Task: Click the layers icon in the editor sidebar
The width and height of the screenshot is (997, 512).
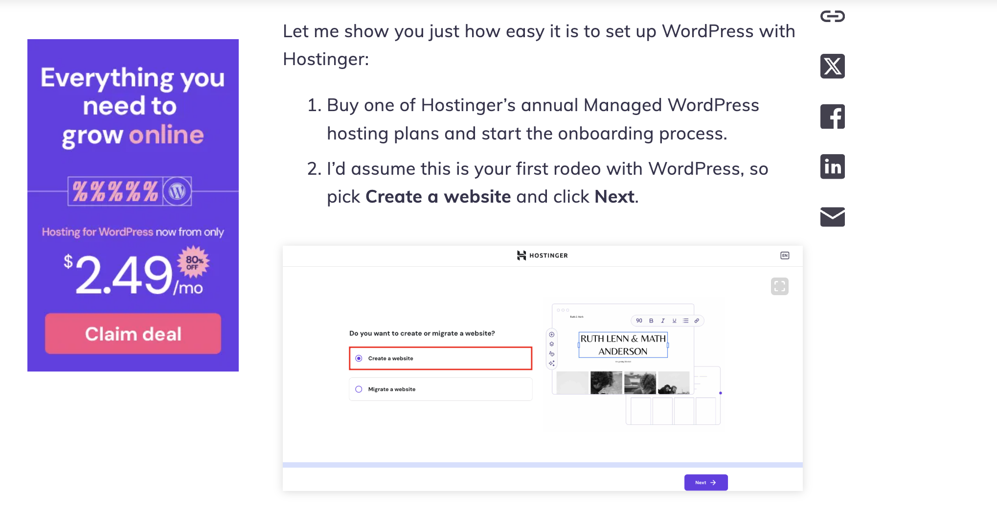Action: [x=551, y=344]
